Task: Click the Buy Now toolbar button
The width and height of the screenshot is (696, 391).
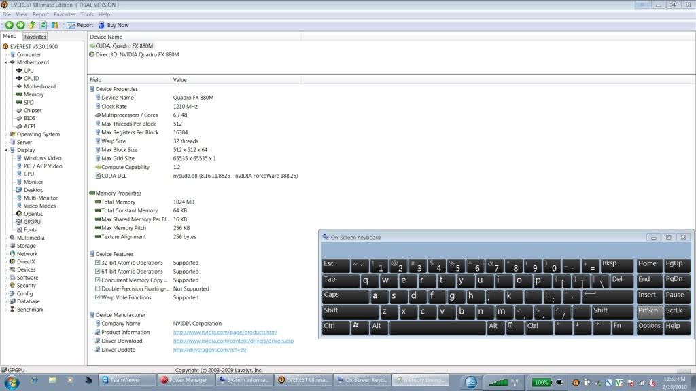Action: 114,25
